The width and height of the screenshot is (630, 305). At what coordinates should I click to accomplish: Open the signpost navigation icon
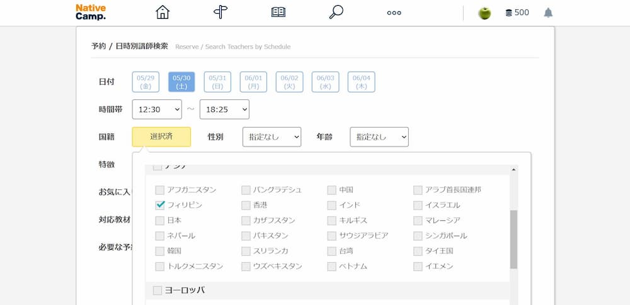(x=220, y=13)
